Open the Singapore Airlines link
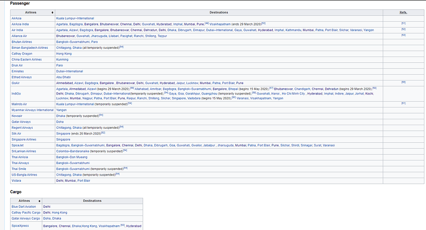The image size is (426, 230). (24, 140)
